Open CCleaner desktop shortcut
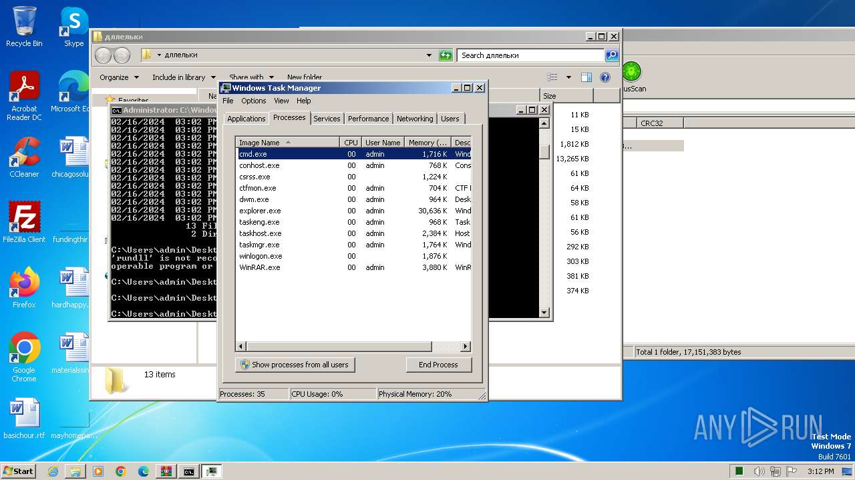 (24, 157)
